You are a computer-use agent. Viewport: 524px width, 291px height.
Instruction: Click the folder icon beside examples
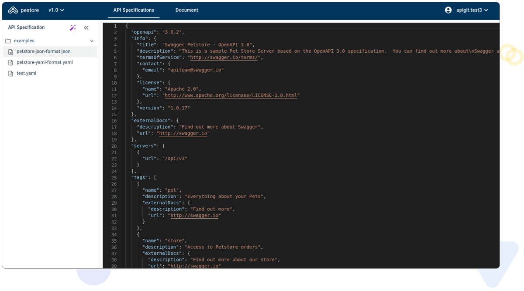coord(8,41)
